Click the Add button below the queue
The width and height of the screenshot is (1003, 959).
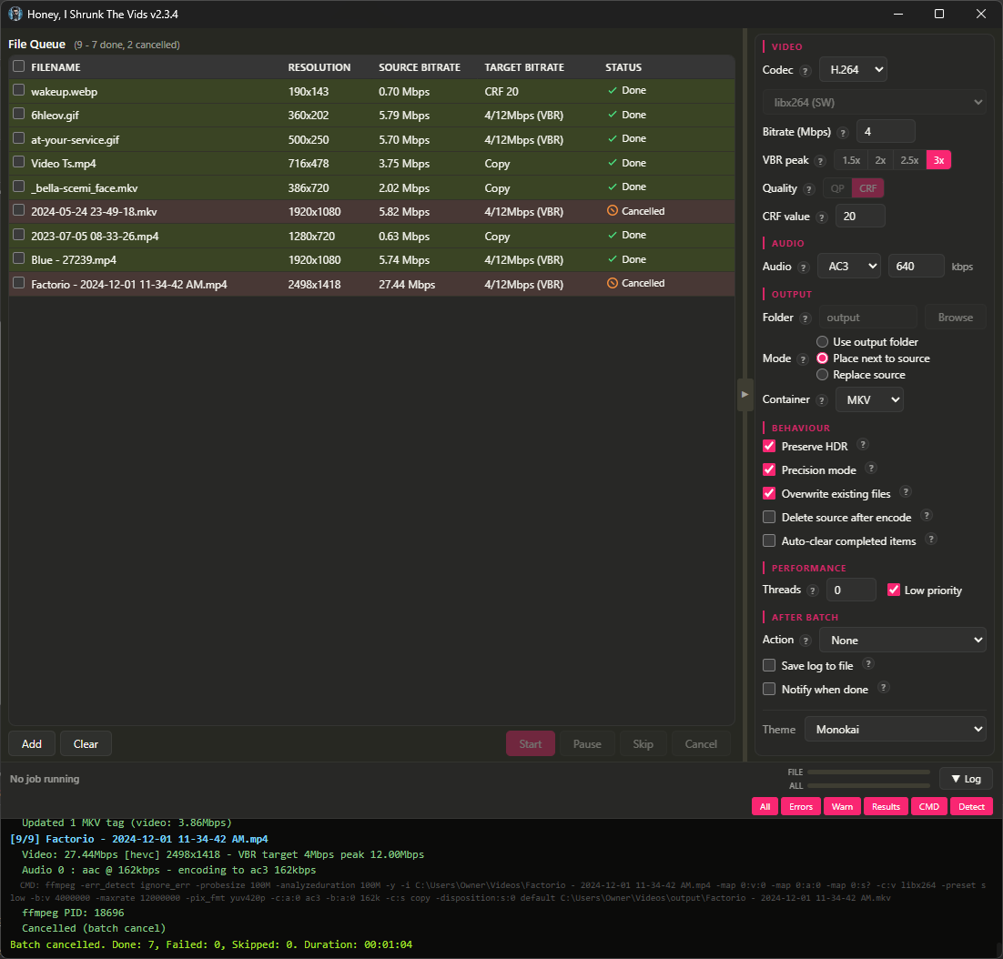(x=32, y=743)
